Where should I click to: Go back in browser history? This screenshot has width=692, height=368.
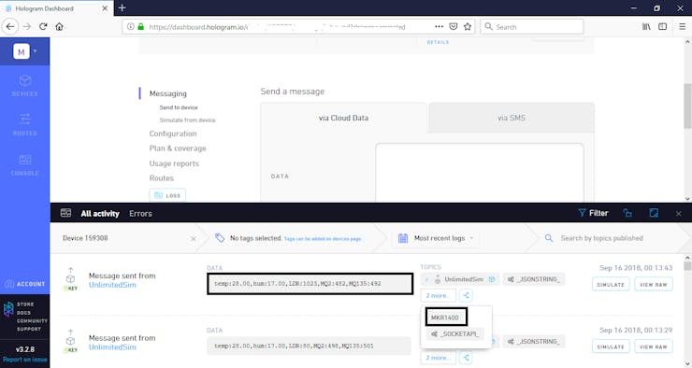pyautogui.click(x=9, y=26)
